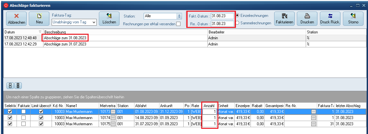
Task: Click the Storno button
Action: pos(353,18)
